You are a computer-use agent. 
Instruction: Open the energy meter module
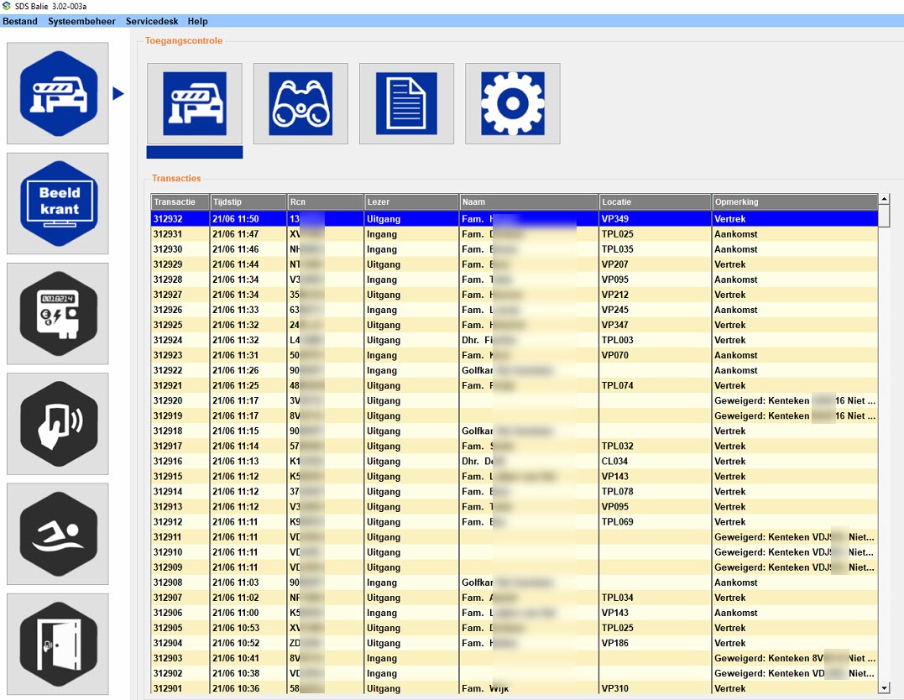[58, 314]
